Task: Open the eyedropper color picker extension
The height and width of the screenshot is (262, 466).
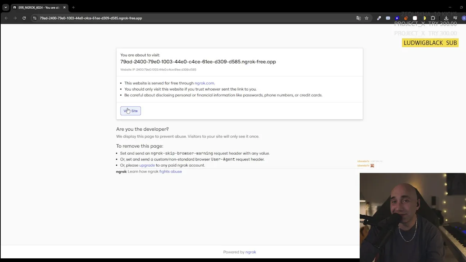Action: click(379, 18)
